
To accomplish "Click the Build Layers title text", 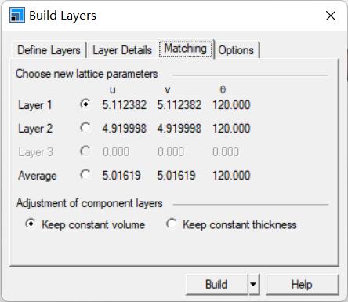I will point(63,16).
